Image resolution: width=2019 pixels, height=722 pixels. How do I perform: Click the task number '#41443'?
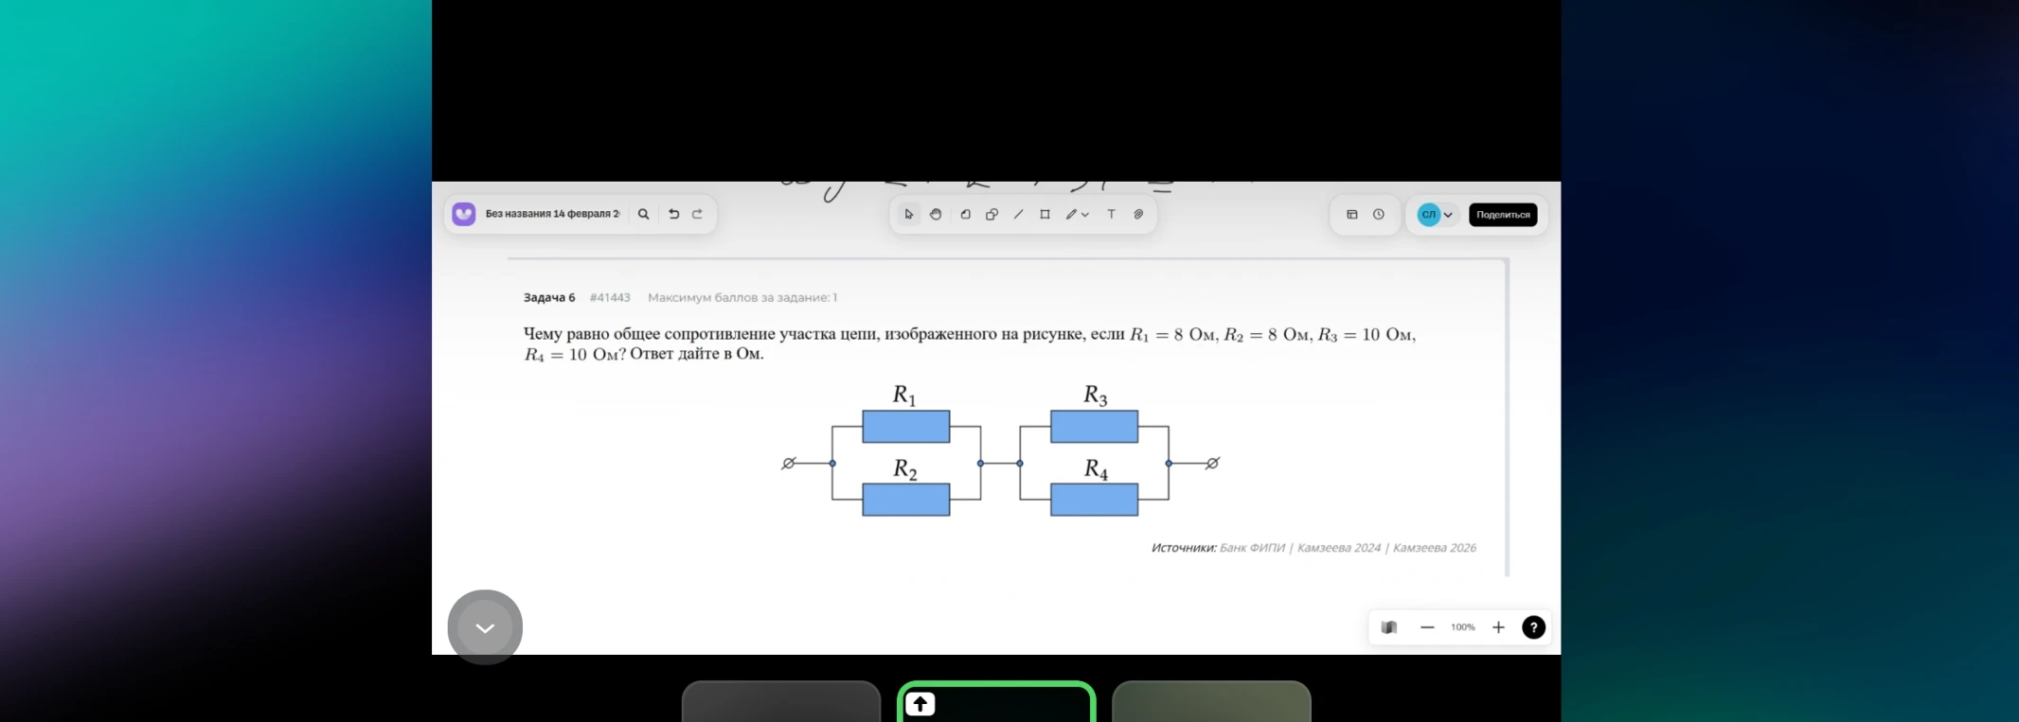click(610, 297)
